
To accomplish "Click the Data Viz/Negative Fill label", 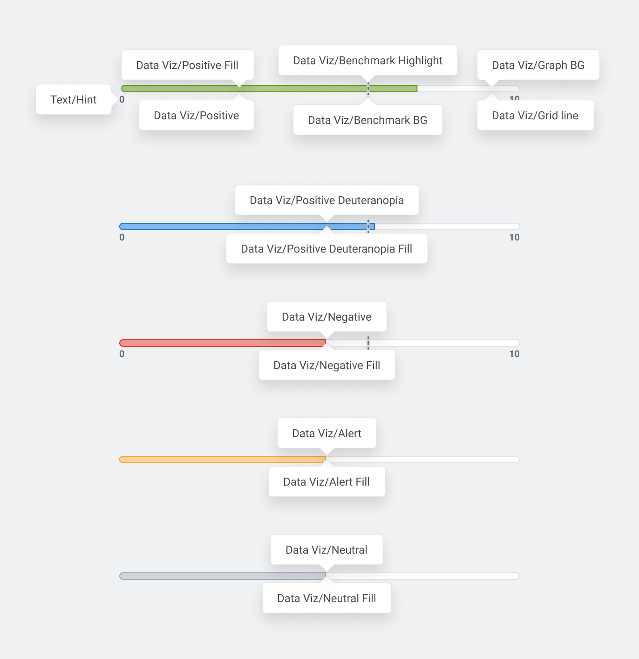I will 326,365.
